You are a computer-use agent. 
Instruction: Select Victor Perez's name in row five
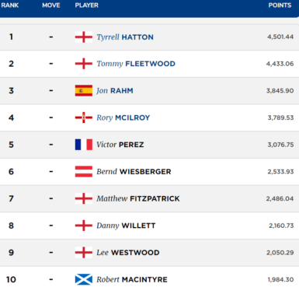tap(120, 145)
